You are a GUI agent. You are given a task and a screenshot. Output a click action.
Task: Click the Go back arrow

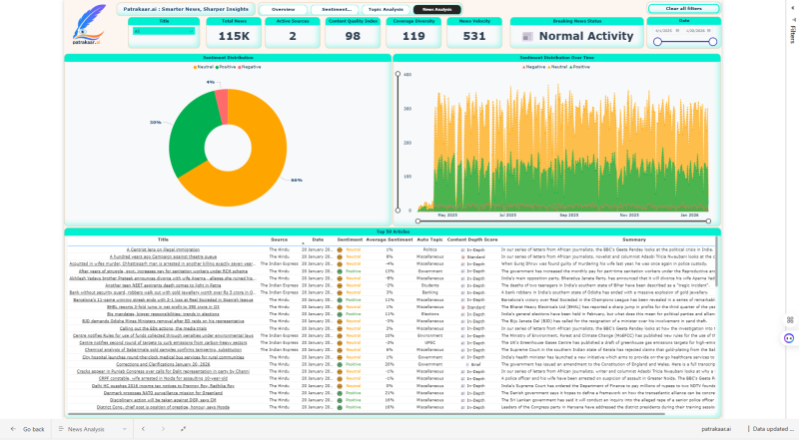(x=27, y=429)
